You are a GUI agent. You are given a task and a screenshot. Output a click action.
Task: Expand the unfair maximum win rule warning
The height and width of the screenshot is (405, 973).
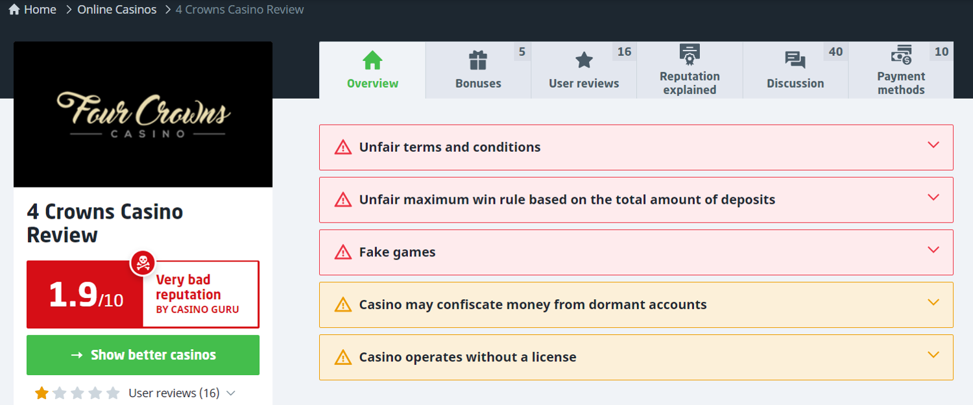tap(933, 197)
